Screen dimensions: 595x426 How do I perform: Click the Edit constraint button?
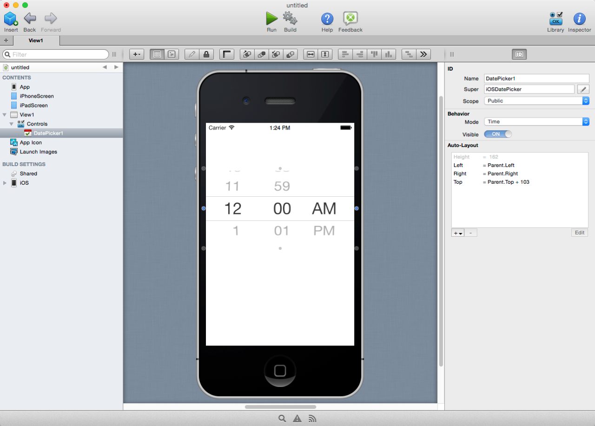click(580, 233)
